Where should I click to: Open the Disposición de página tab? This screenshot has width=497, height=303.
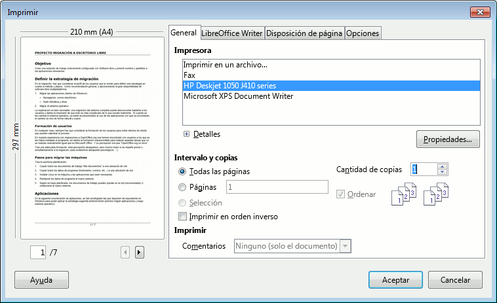(x=304, y=33)
